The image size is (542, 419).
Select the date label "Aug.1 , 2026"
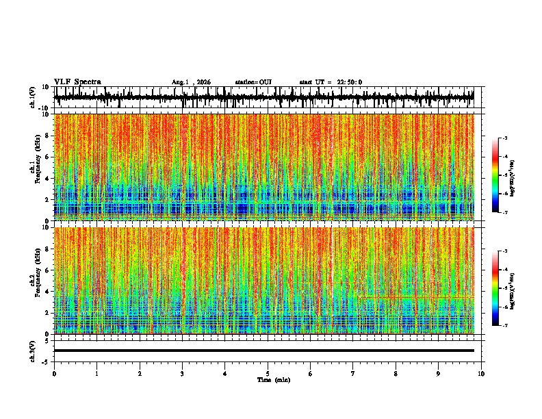tap(191, 82)
